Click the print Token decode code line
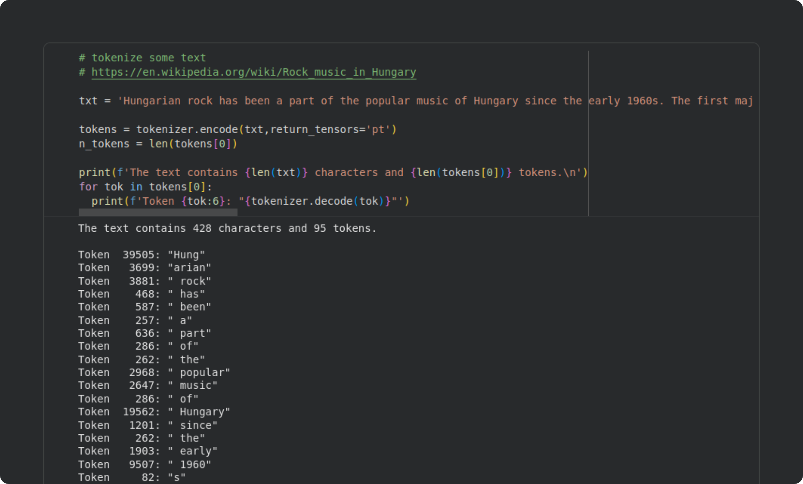This screenshot has width=803, height=484. [250, 201]
